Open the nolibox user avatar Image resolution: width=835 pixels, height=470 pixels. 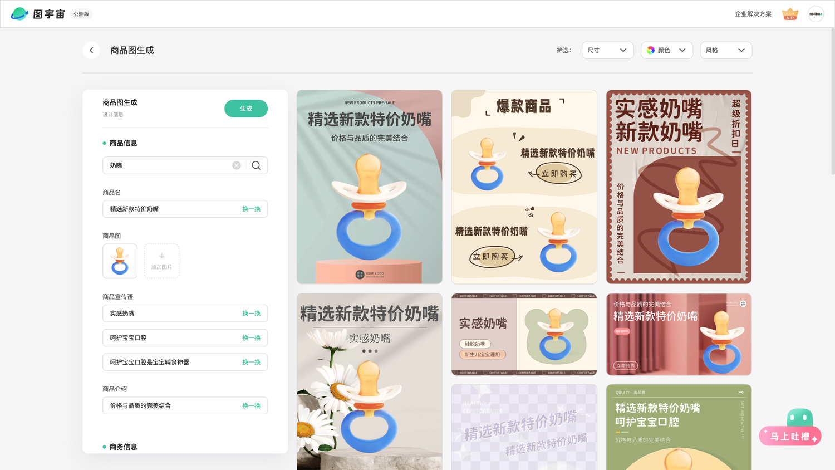816,14
